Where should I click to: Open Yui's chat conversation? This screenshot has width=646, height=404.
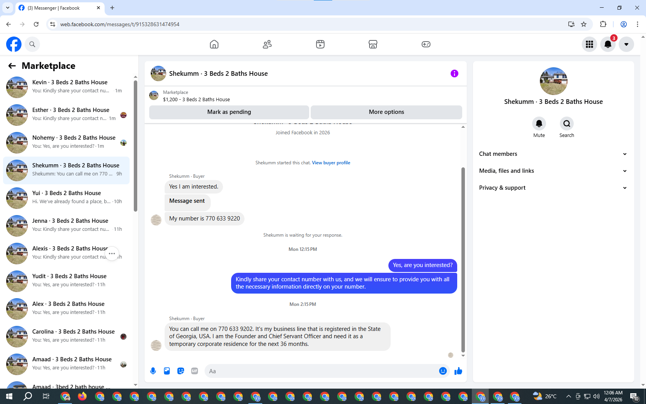click(66, 198)
